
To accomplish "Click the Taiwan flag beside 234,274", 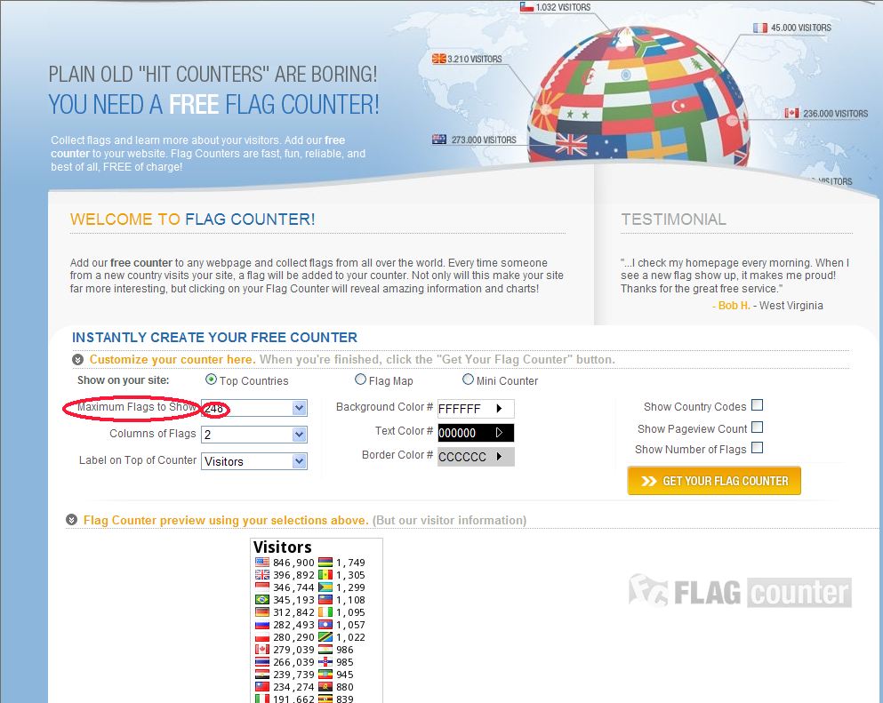I will [261, 686].
